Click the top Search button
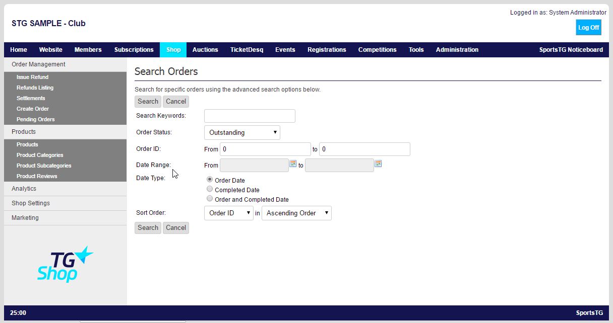This screenshot has width=613, height=323. [x=148, y=101]
